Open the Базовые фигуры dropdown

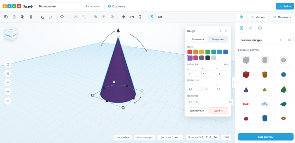[x=261, y=40]
